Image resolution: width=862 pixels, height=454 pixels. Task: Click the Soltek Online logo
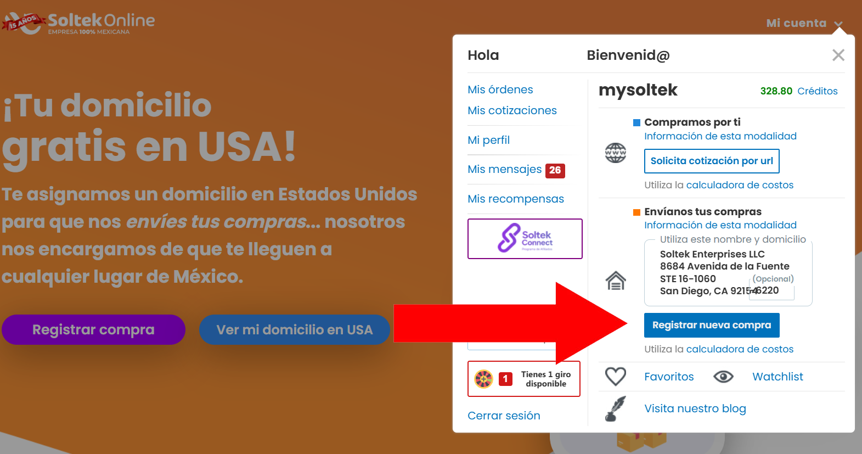coord(78,23)
